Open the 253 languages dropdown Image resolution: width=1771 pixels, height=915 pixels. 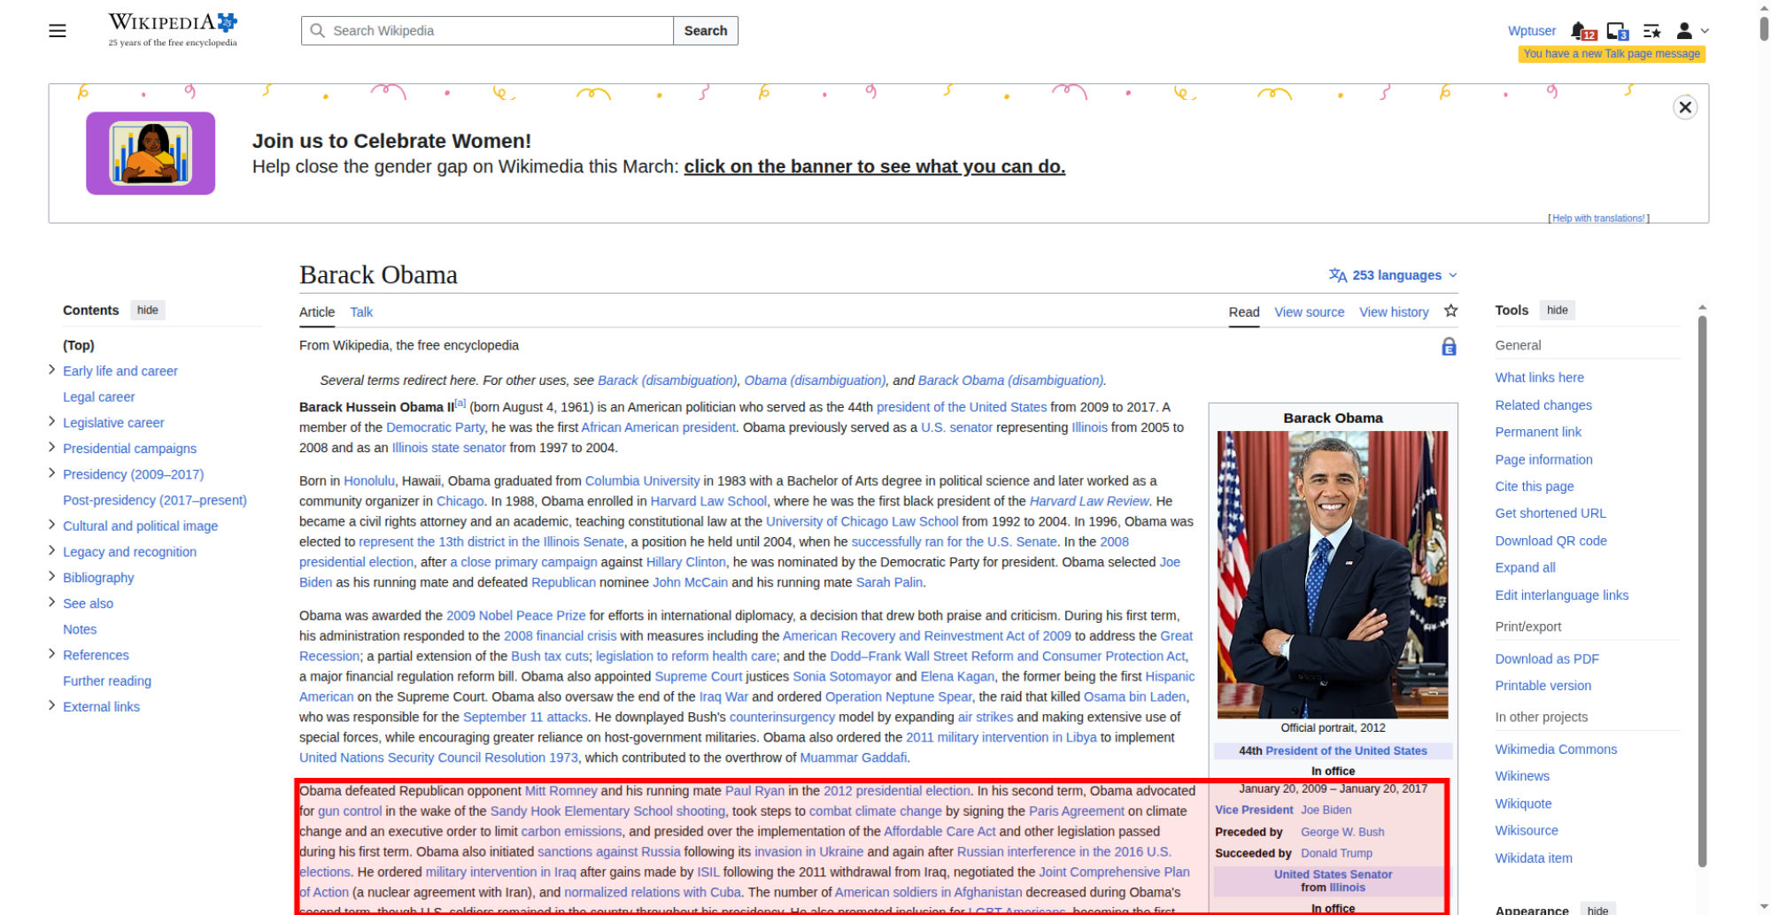click(x=1393, y=275)
